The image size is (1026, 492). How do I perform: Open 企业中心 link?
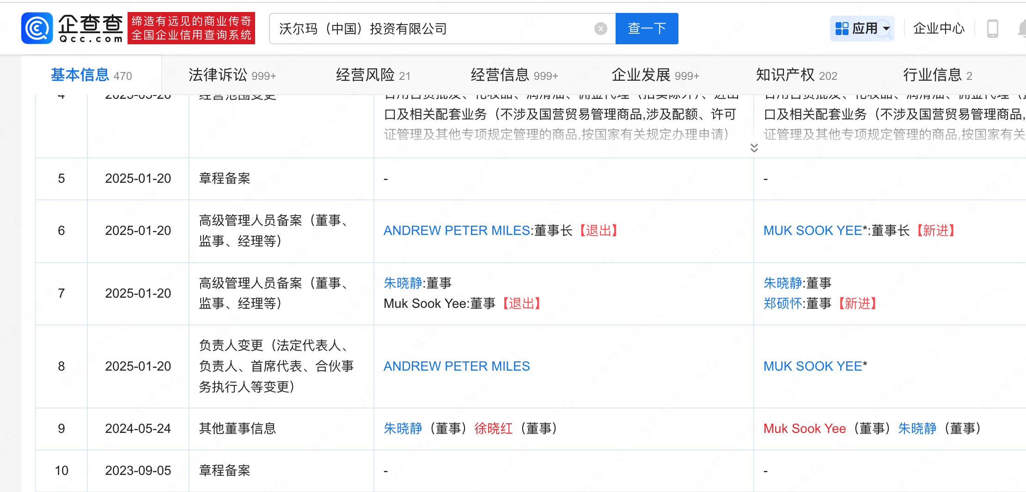tap(939, 29)
